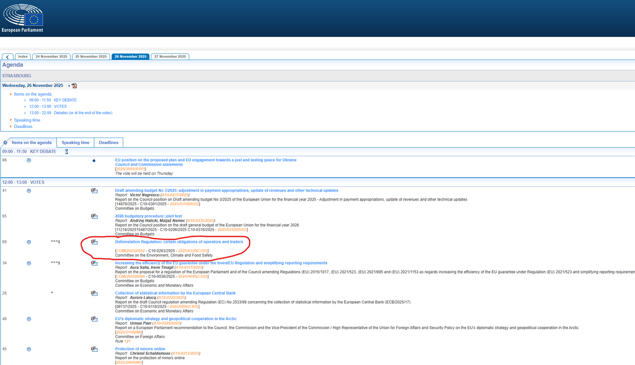Click the blue dot marker for item 86

coord(94,160)
